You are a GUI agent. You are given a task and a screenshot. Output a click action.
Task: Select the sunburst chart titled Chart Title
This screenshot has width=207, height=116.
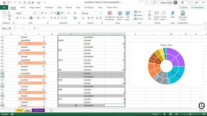(x=166, y=64)
